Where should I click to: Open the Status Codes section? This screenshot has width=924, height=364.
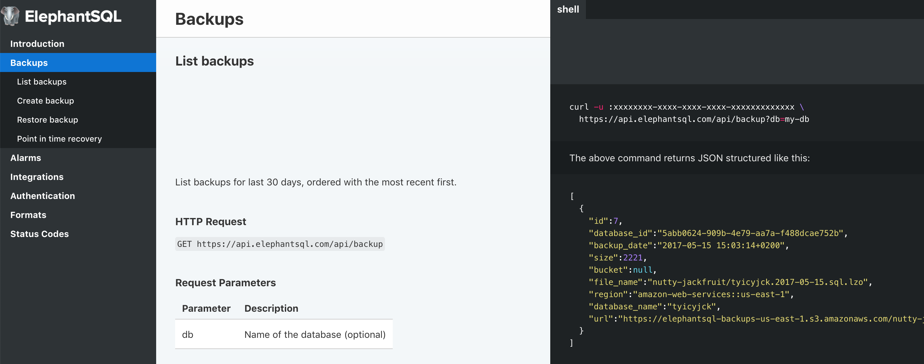pos(39,234)
